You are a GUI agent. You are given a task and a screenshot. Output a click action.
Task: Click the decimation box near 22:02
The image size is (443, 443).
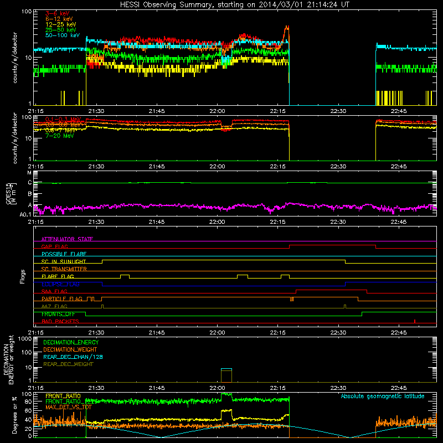pyautogui.click(x=226, y=375)
